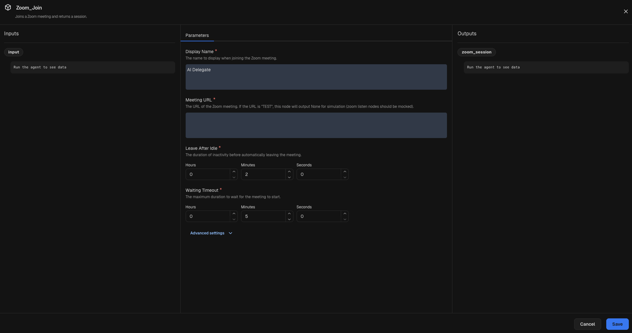Select the input tag in the Inputs panel
Screen dimensions: 632x333
[13, 52]
